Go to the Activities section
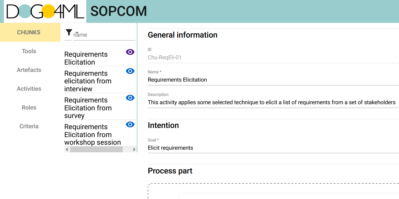The image size is (399, 199). point(29,89)
